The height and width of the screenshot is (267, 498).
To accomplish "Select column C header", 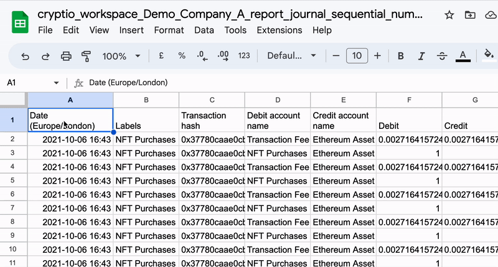I will click(x=212, y=100).
